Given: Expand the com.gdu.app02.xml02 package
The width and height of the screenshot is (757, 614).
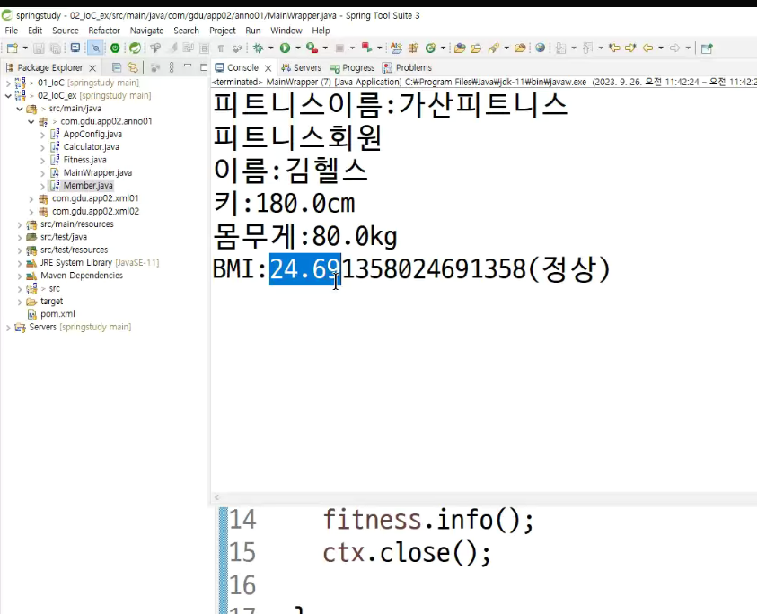Looking at the screenshot, I should [x=31, y=212].
